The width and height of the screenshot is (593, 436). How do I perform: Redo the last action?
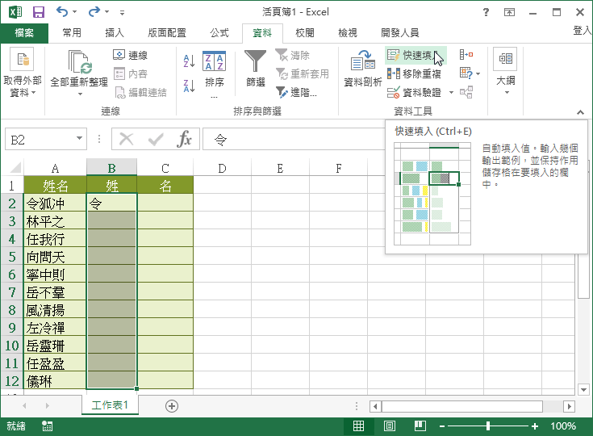(x=94, y=12)
